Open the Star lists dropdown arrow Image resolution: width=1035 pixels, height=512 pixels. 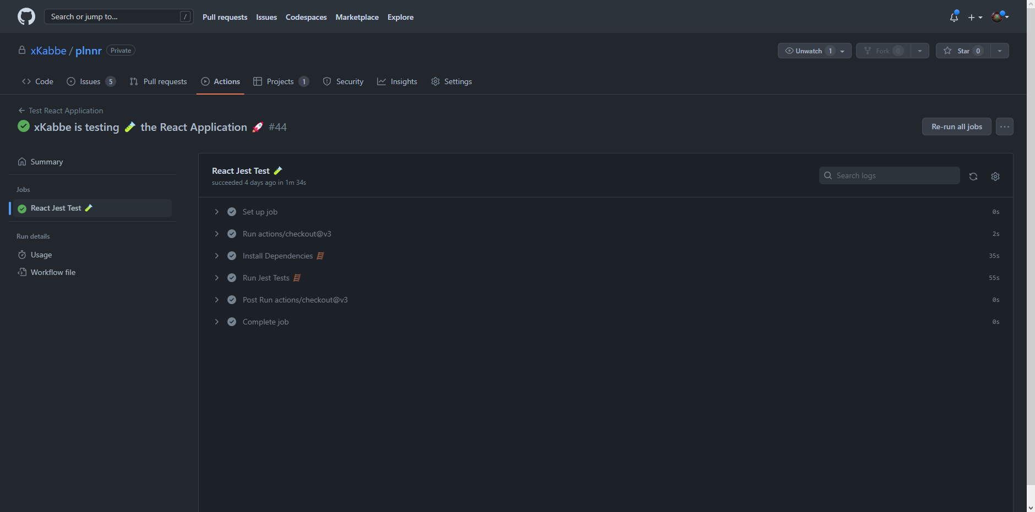(x=1000, y=51)
